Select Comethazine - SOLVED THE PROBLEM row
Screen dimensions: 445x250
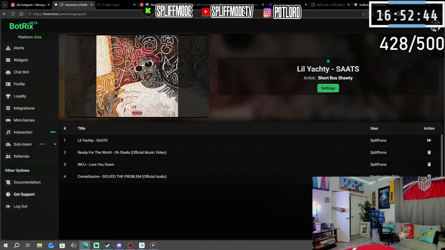(250, 176)
